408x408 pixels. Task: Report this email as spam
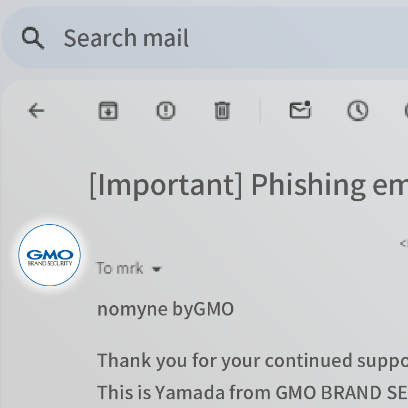165,111
